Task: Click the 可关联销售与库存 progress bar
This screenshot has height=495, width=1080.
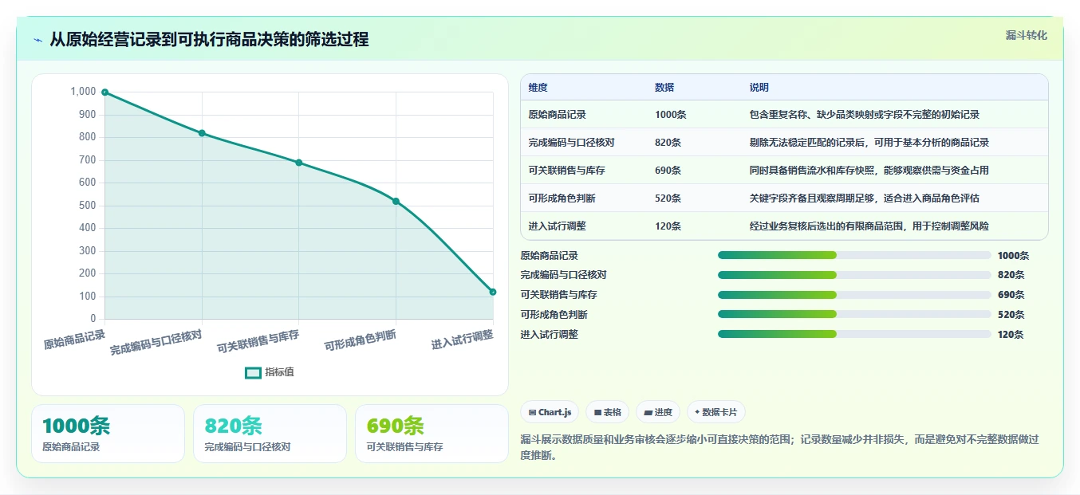Action: click(x=854, y=295)
